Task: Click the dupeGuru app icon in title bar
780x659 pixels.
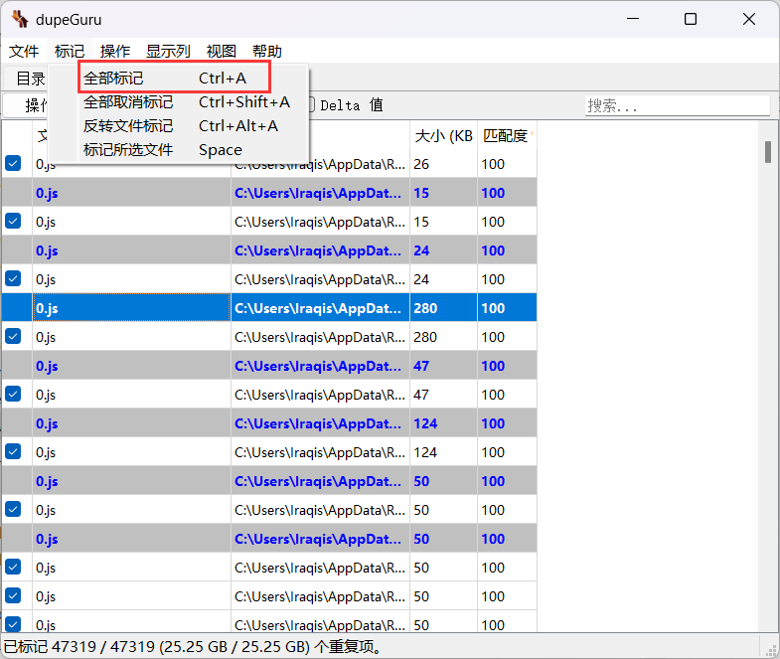Action: (x=20, y=19)
